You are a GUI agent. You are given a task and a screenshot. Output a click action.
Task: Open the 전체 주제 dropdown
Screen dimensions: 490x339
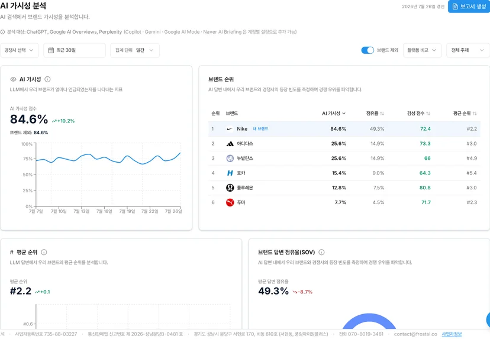[x=468, y=50]
